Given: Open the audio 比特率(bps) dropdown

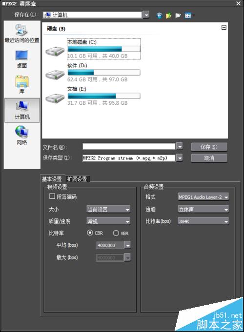Looking at the screenshot, I should (x=203, y=221).
